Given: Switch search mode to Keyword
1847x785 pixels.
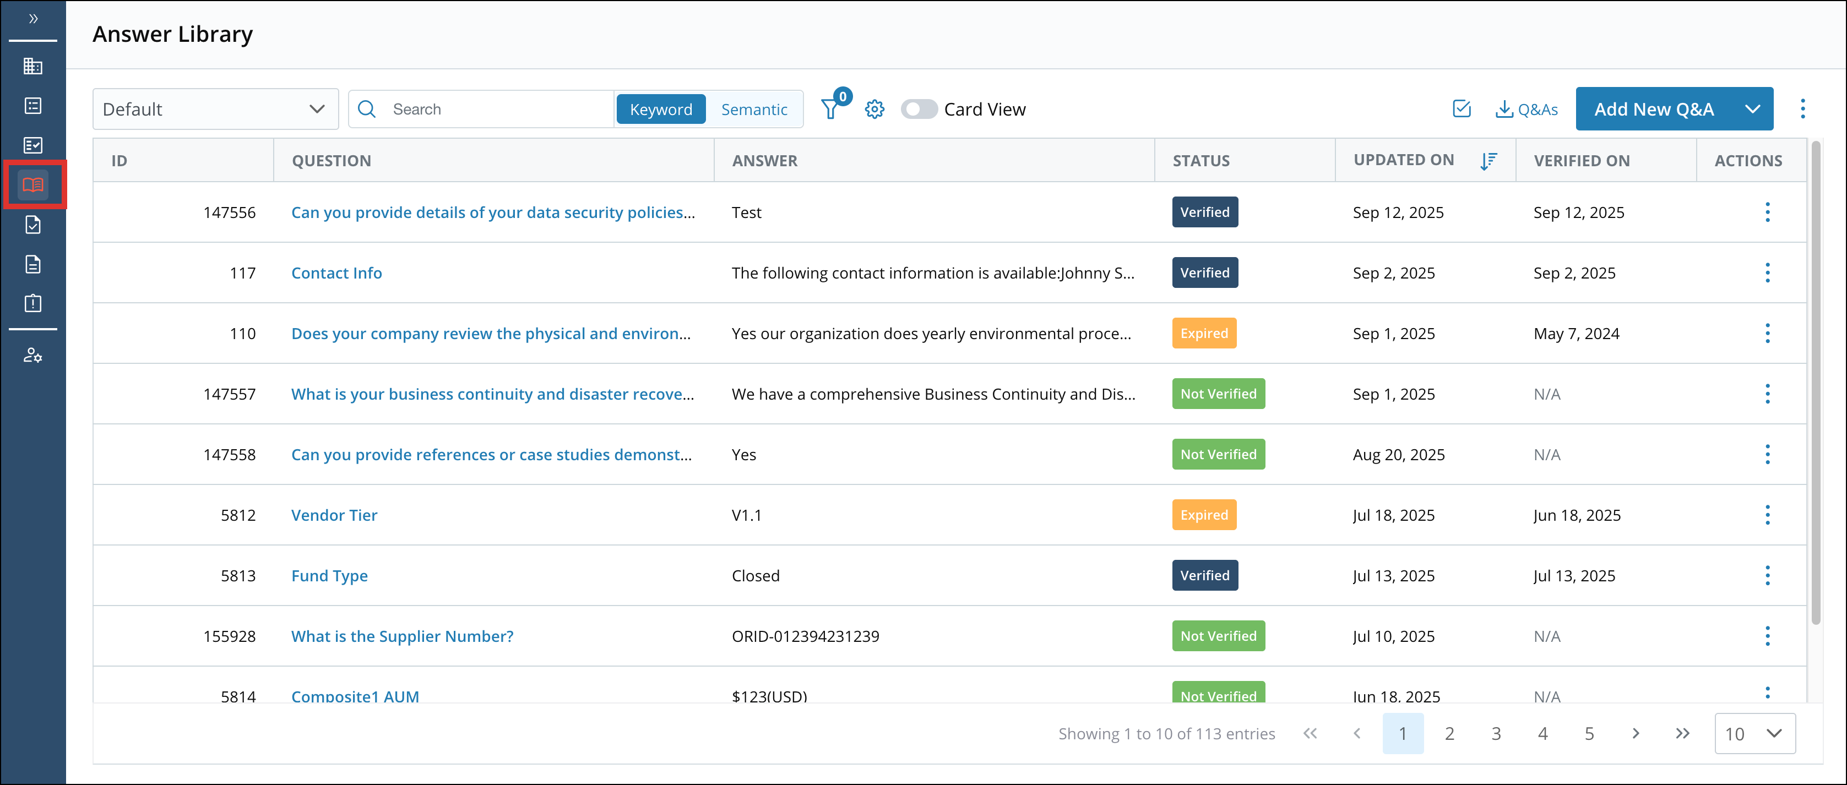Looking at the screenshot, I should click(660, 109).
